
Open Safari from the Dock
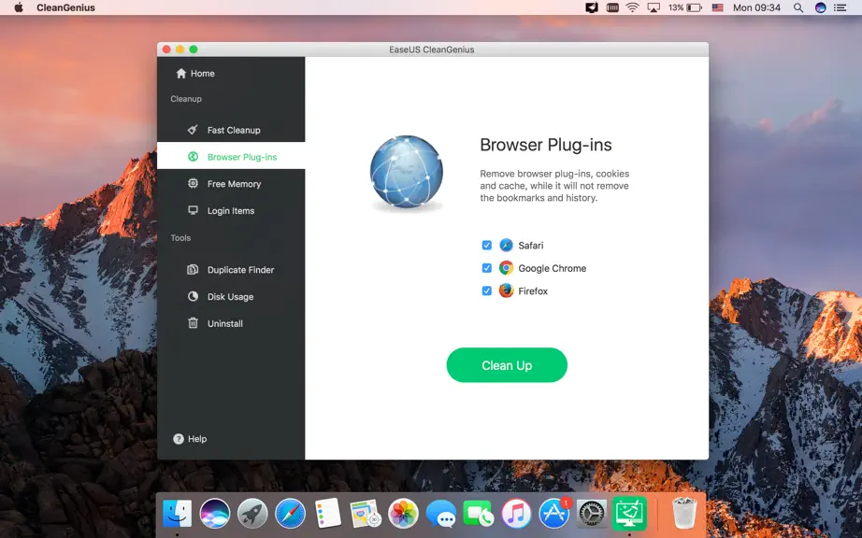(x=290, y=514)
